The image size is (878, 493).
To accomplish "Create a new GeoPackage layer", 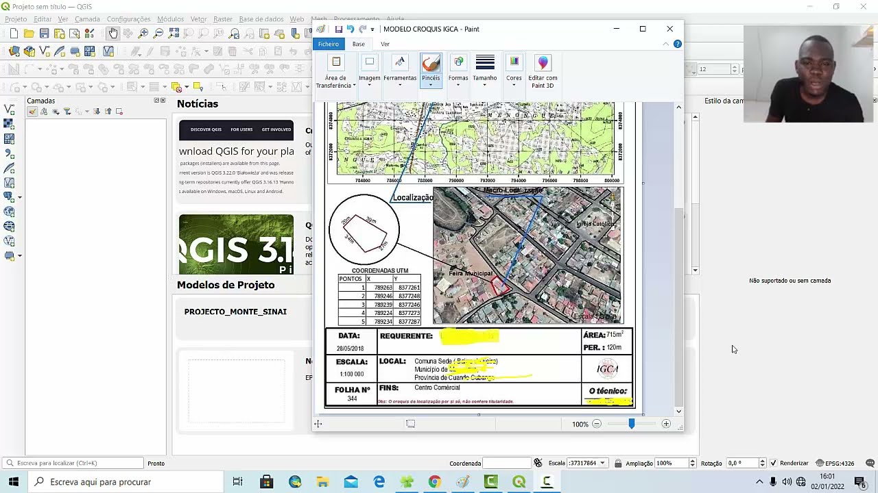I will tap(29, 51).
